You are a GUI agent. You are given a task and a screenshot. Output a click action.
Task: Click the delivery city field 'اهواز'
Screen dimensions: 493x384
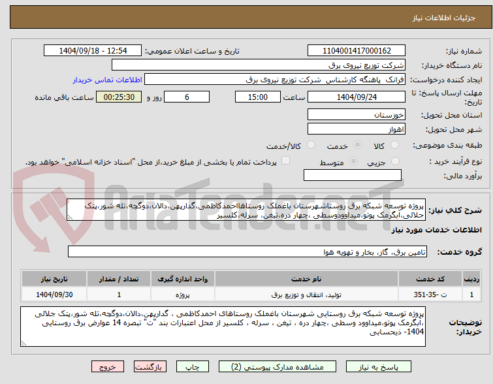(357, 129)
